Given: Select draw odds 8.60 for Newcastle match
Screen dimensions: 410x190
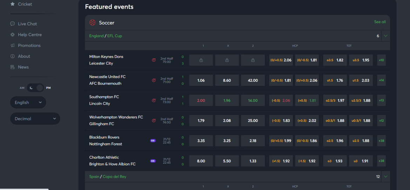Looking at the screenshot, I should pos(227,80).
